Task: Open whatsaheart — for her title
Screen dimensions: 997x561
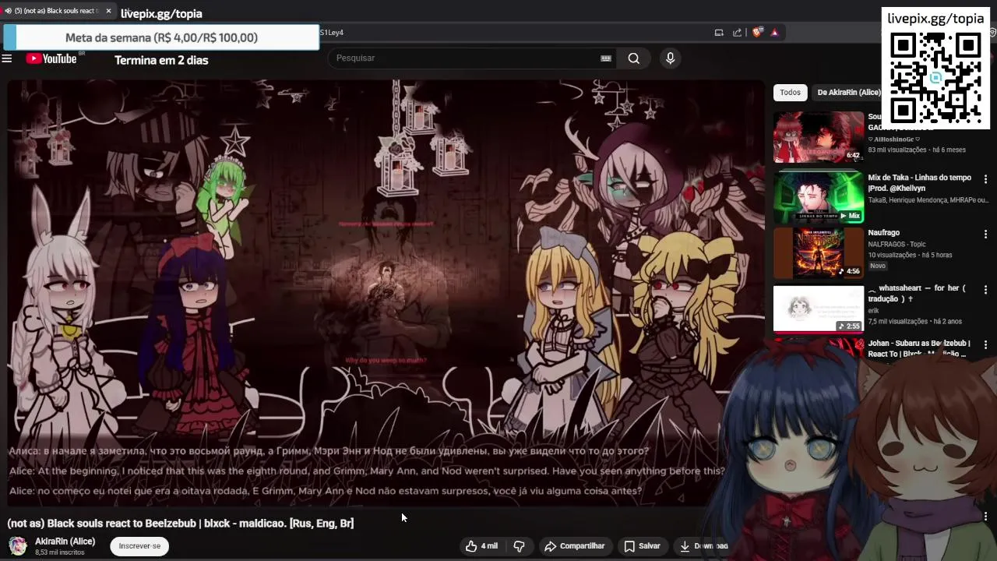Action: coord(918,293)
